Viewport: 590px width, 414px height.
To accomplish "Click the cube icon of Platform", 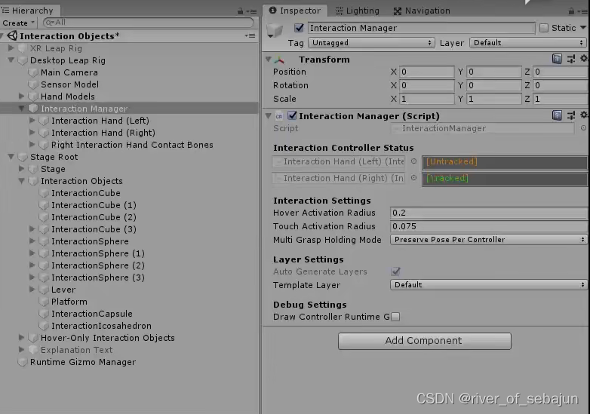I will point(44,302).
